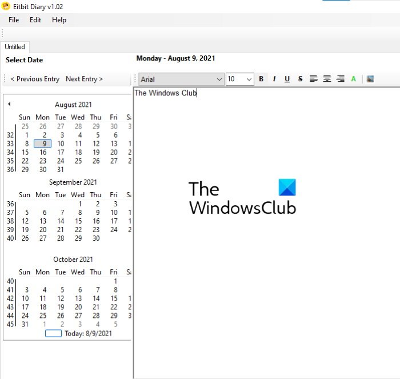Select September 15 in the calendar

pos(78,221)
